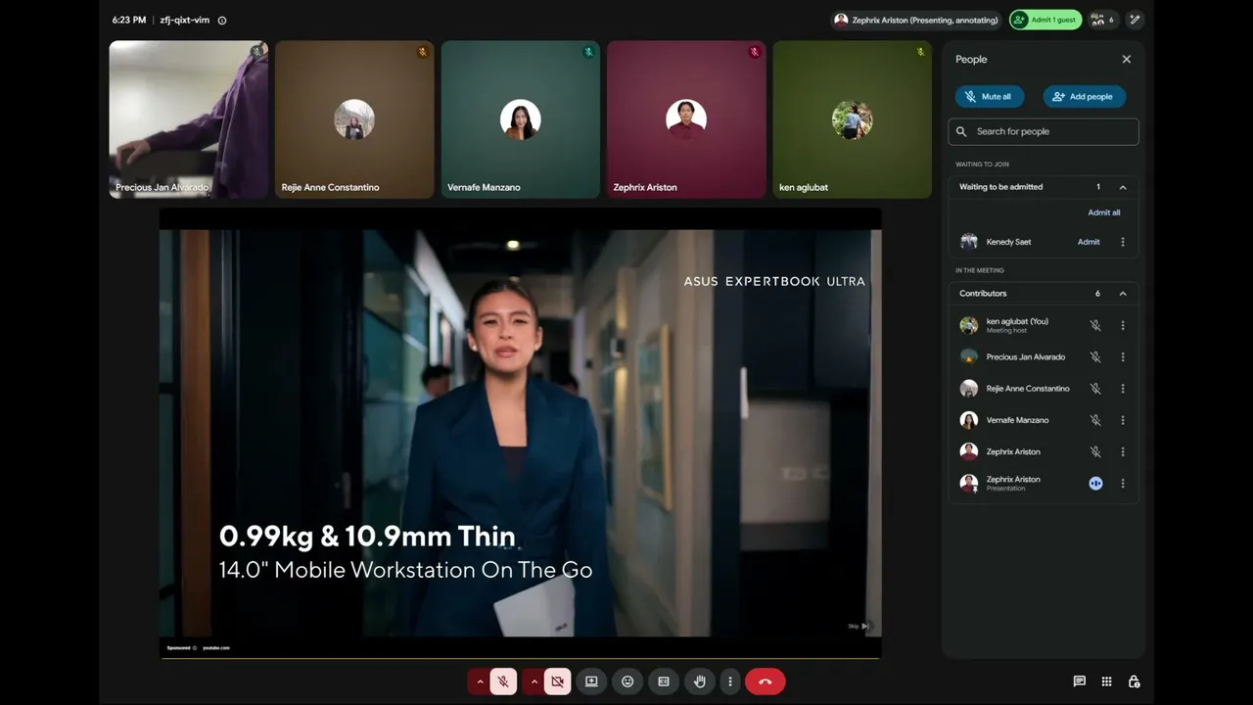Toggle your microphone mute button
This screenshot has height=705, width=1253.
[503, 681]
